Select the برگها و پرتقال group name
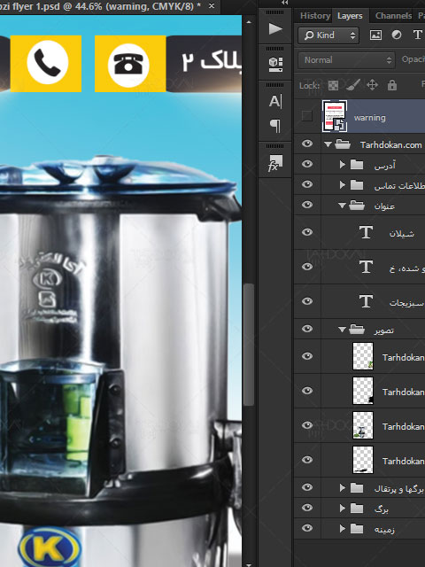 point(398,489)
